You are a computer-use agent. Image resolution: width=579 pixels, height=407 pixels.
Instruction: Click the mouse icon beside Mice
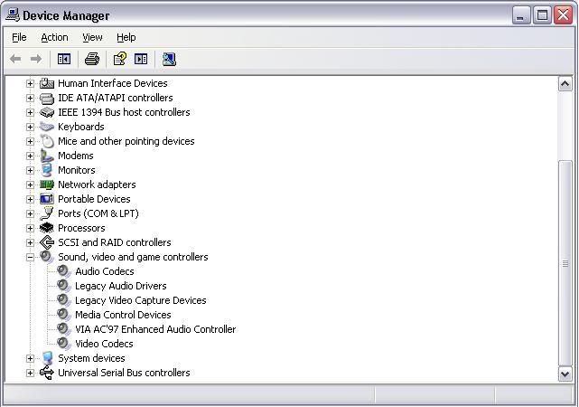47,141
